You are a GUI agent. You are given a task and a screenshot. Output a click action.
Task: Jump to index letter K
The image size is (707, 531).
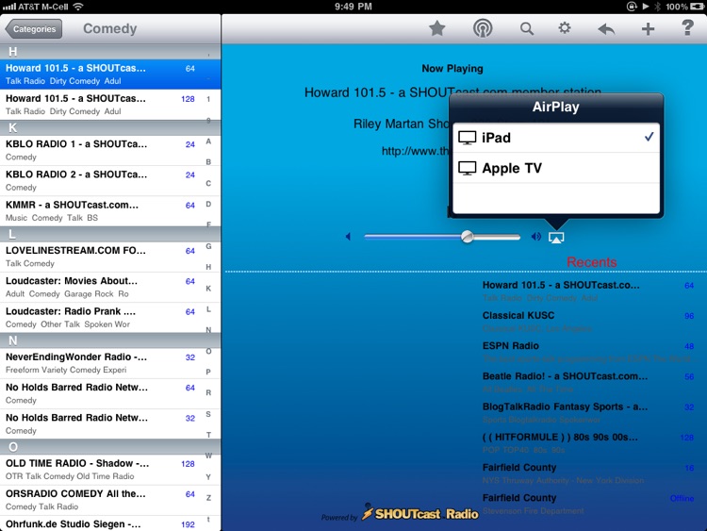(208, 289)
